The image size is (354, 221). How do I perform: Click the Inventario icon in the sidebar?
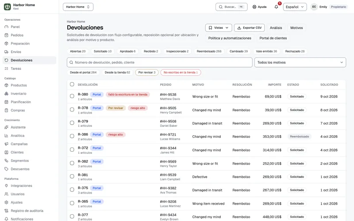tap(6, 94)
